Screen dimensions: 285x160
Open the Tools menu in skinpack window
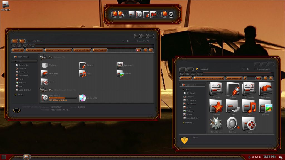[200, 74]
